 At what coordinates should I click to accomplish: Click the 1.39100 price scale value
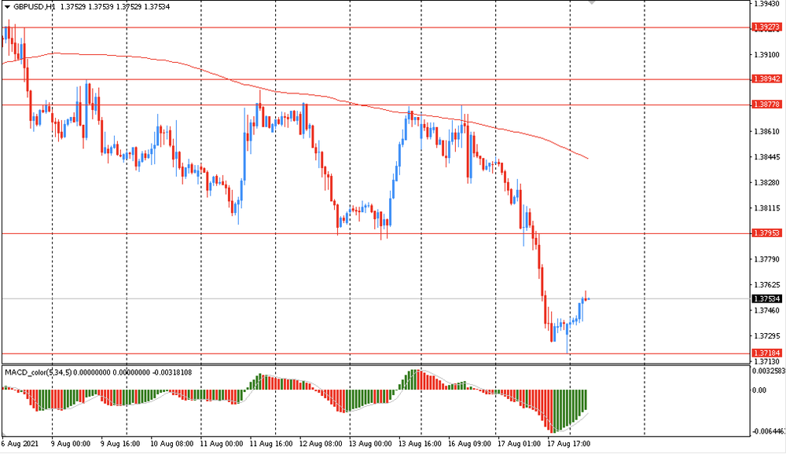pos(767,55)
